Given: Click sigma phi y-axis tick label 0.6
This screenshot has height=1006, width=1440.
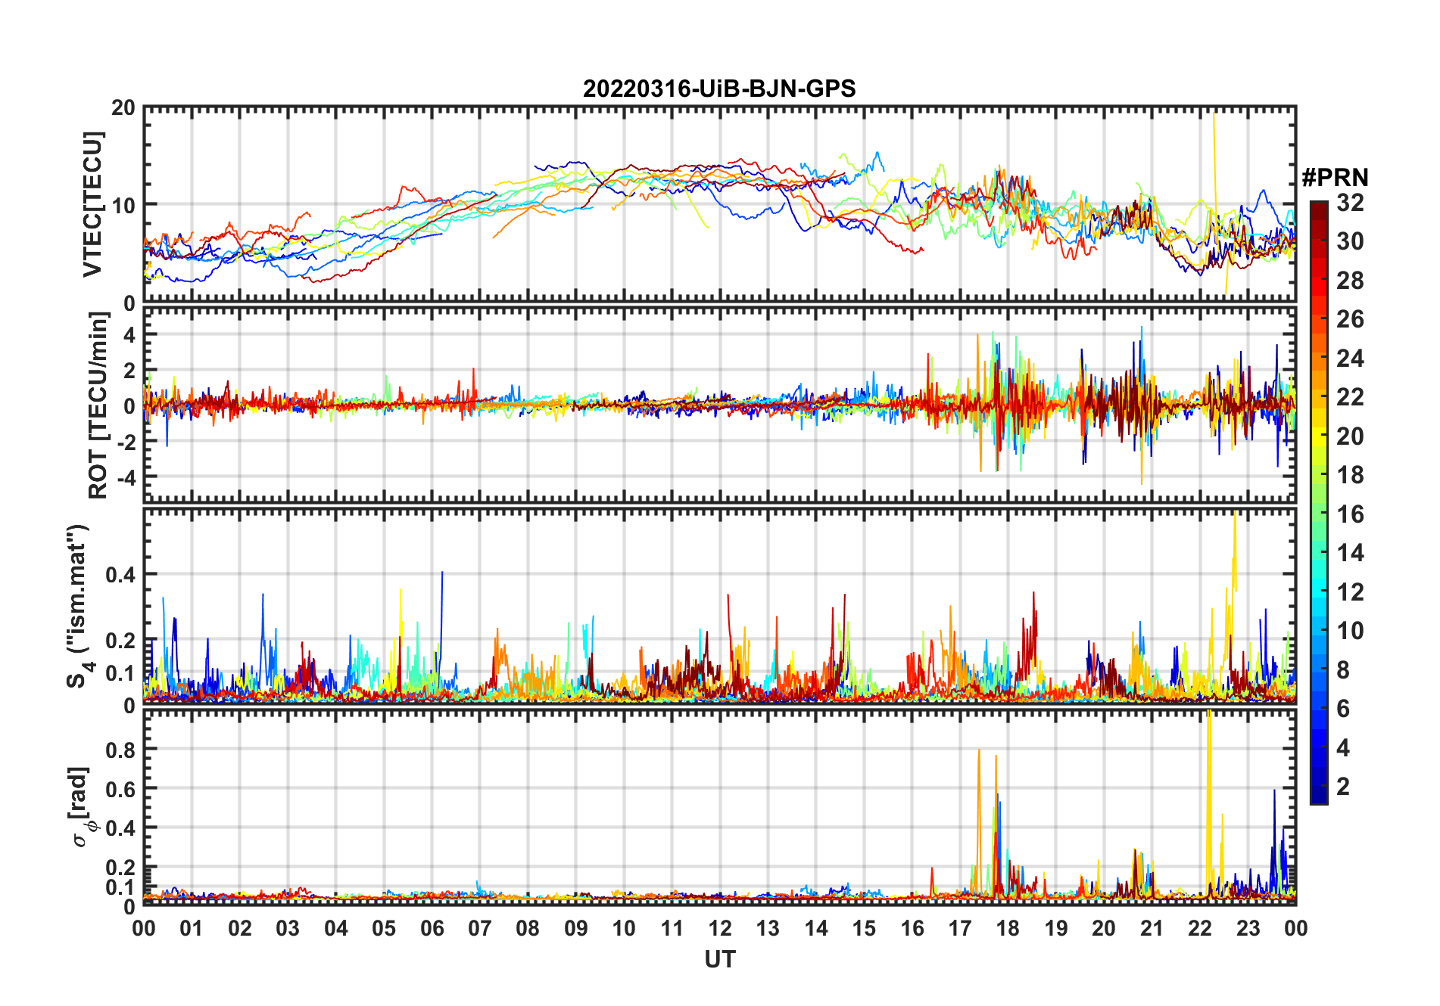Looking at the screenshot, I should [120, 789].
